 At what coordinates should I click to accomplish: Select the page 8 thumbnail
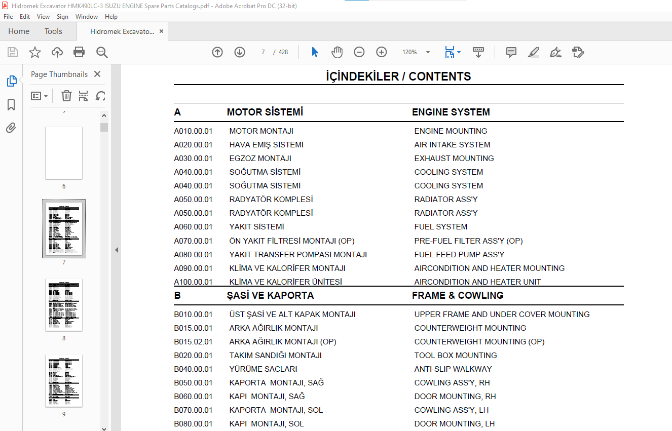(x=64, y=304)
